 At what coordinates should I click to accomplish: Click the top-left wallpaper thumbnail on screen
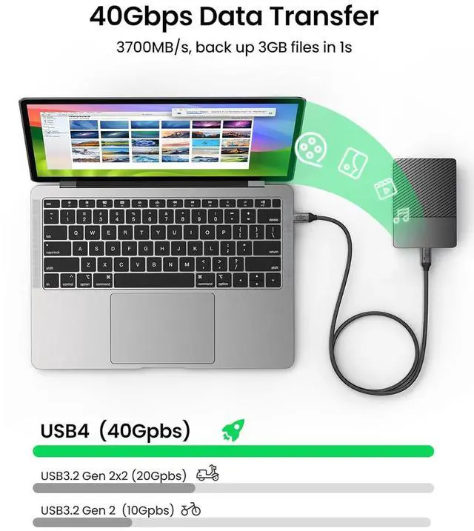point(83,124)
